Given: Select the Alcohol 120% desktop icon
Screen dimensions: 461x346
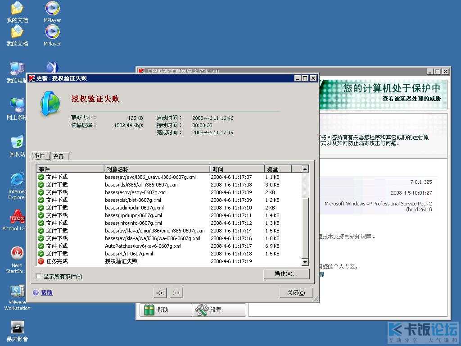Looking at the screenshot, I should 15,220.
